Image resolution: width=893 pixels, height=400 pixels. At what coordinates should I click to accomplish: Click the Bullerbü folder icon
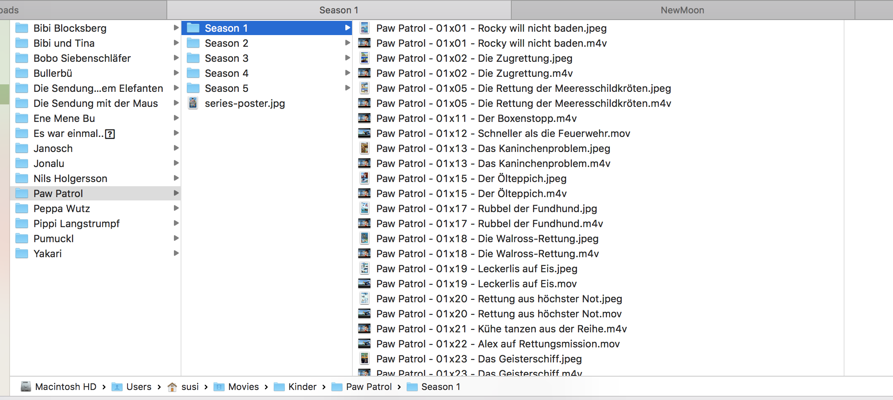(x=22, y=73)
